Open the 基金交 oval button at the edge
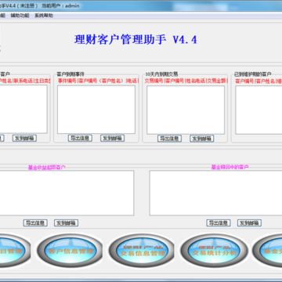The image size is (282, 282). [268, 251]
